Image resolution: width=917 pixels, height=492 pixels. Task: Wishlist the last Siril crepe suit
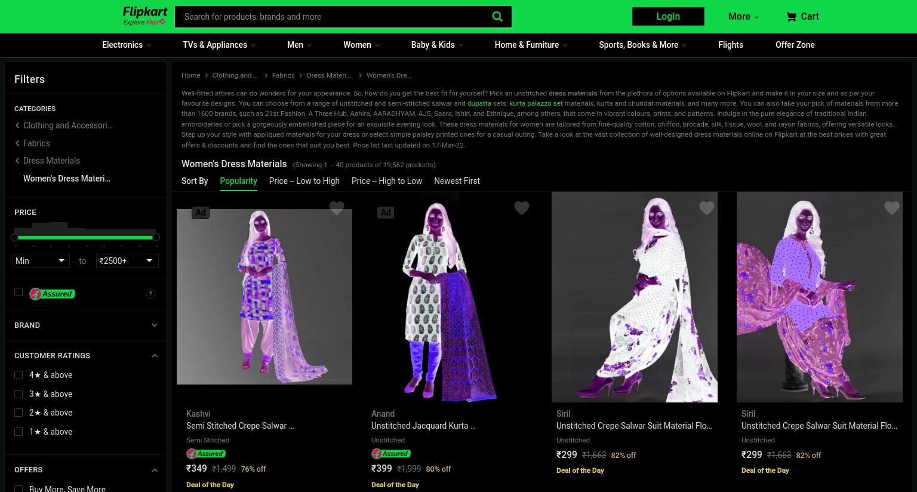click(892, 207)
